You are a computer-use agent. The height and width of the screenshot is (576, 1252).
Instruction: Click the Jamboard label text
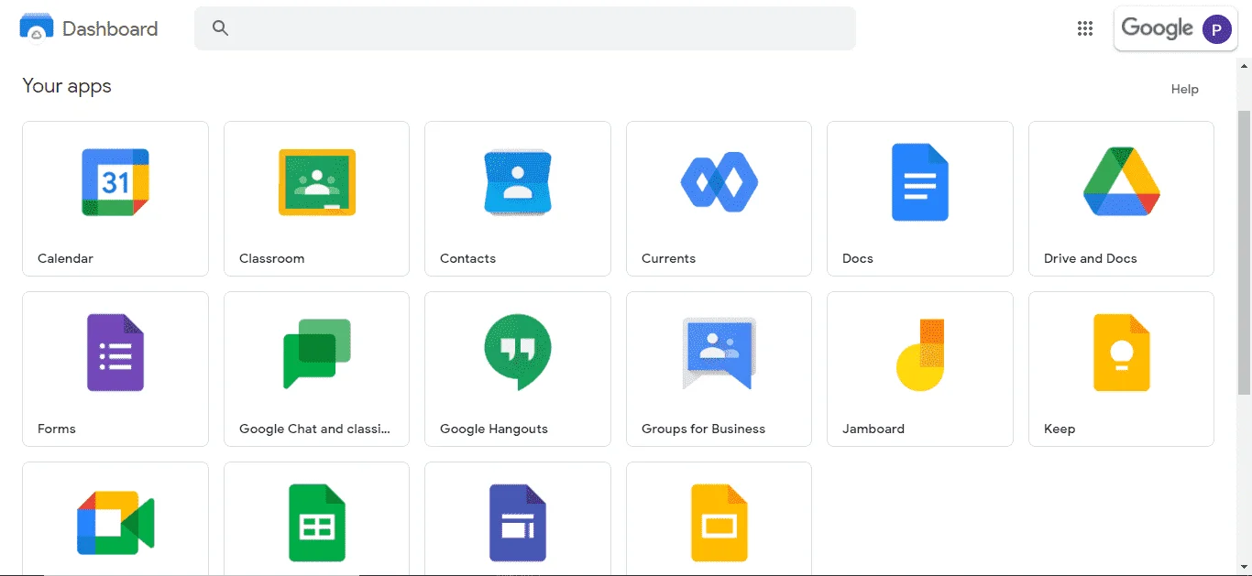tap(873, 429)
